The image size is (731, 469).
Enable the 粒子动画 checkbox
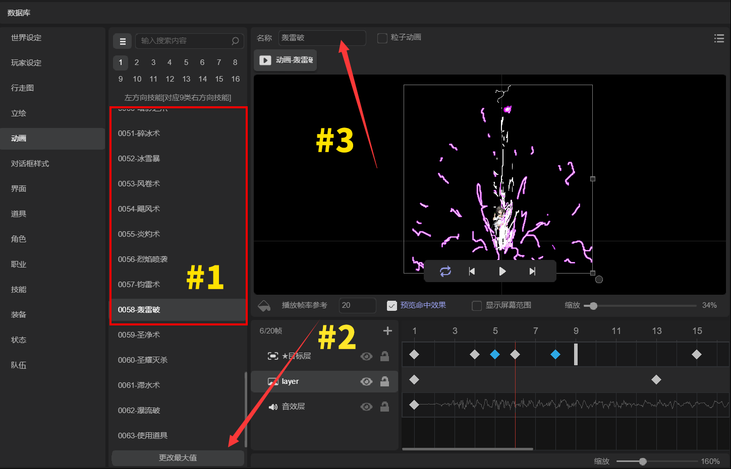click(x=382, y=38)
